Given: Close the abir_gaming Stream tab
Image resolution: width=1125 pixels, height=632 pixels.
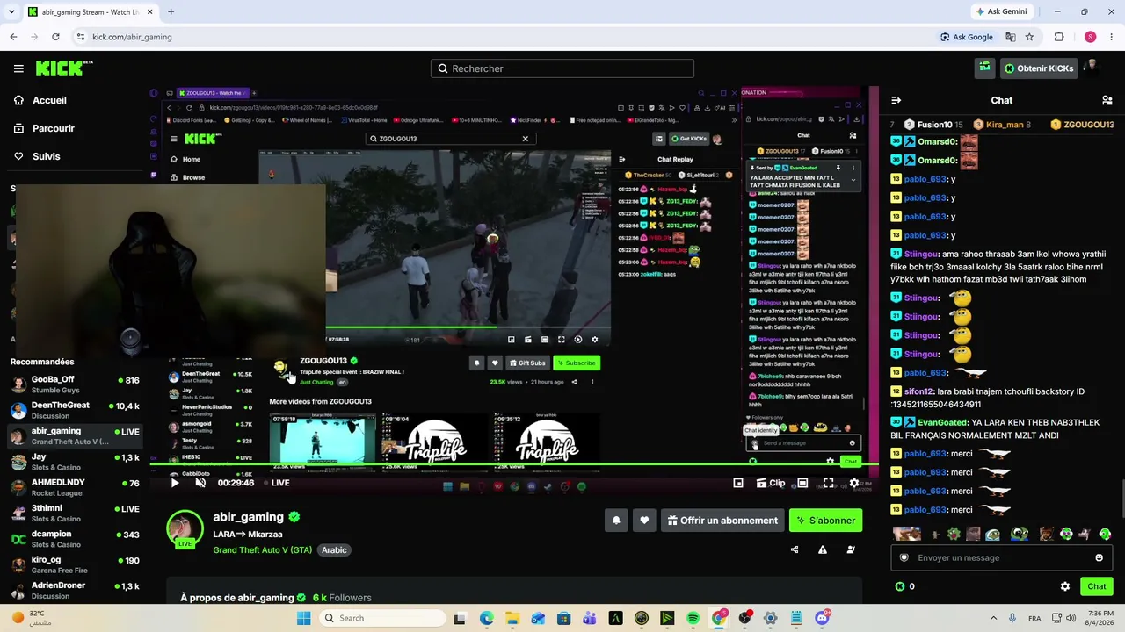Looking at the screenshot, I should [x=150, y=11].
